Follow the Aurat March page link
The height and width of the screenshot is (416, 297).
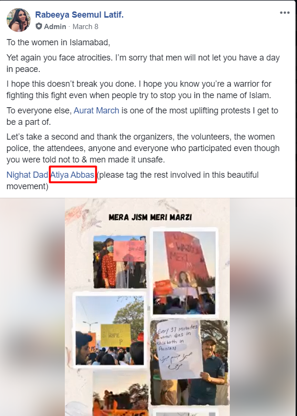[96, 111]
